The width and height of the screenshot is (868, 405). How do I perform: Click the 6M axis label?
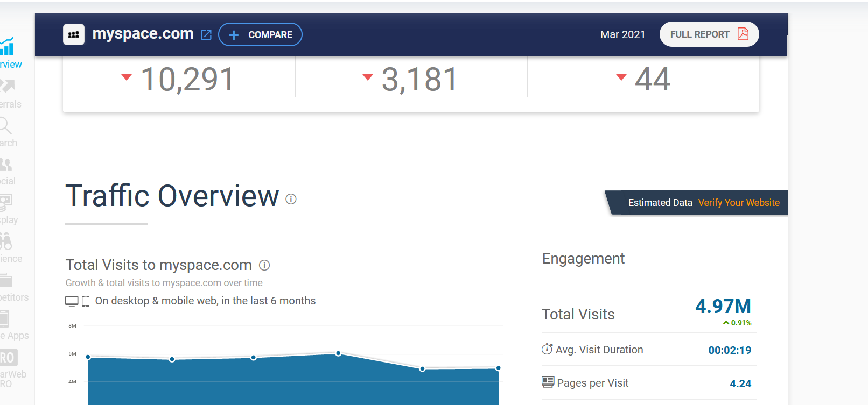click(x=72, y=354)
